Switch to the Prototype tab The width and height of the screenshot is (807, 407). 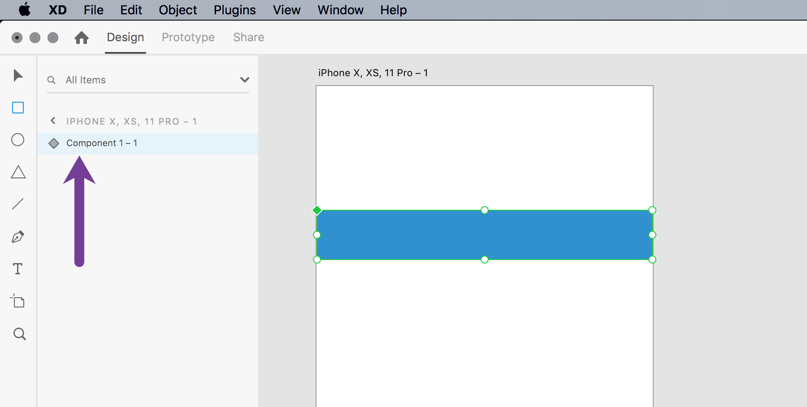click(x=188, y=37)
